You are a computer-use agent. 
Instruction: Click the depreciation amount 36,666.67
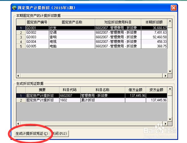(154, 28)
